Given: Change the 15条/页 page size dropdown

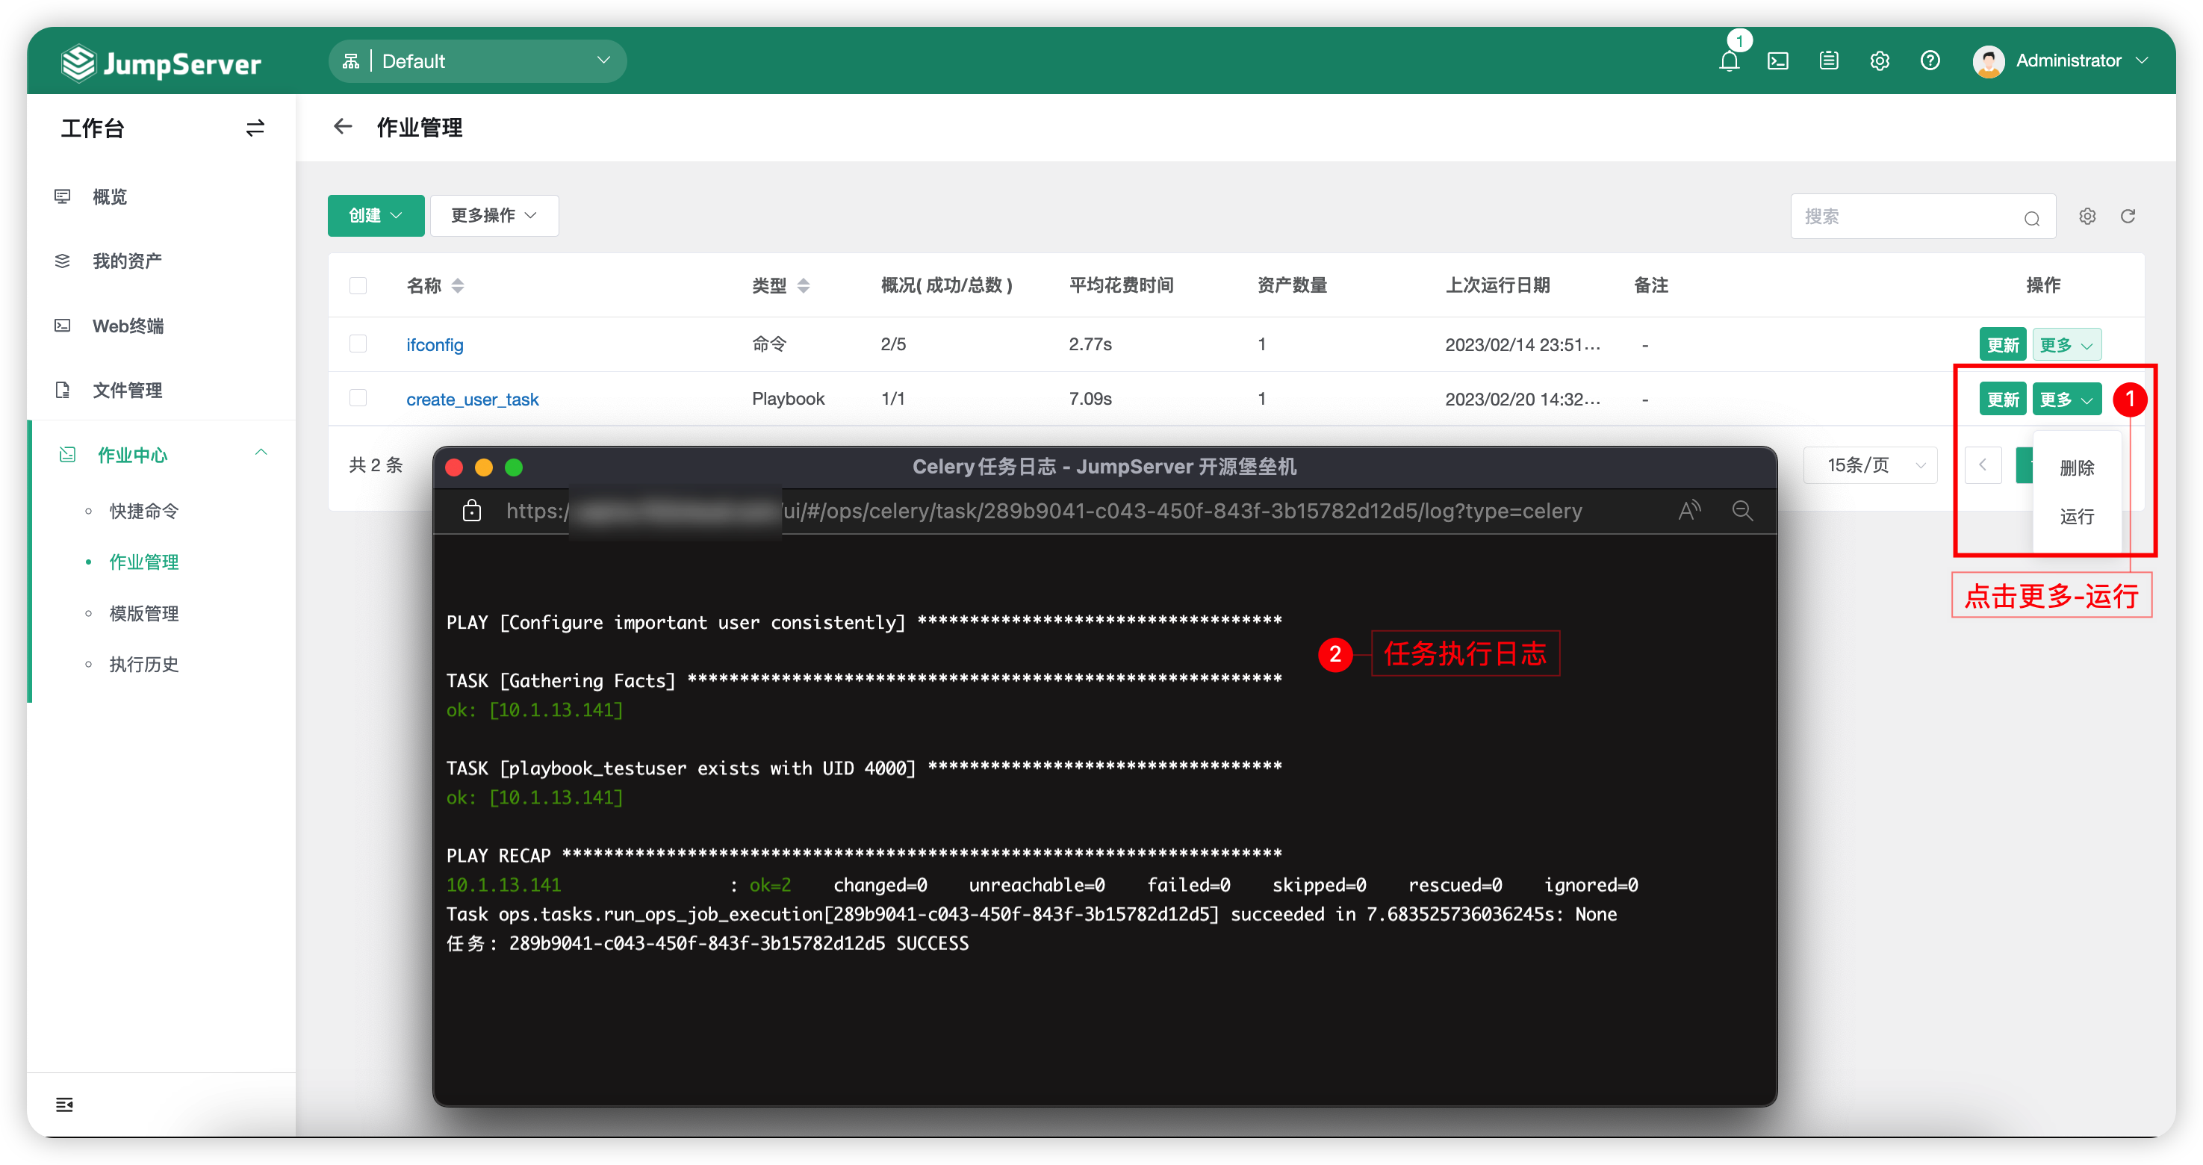Looking at the screenshot, I should coord(1871,465).
